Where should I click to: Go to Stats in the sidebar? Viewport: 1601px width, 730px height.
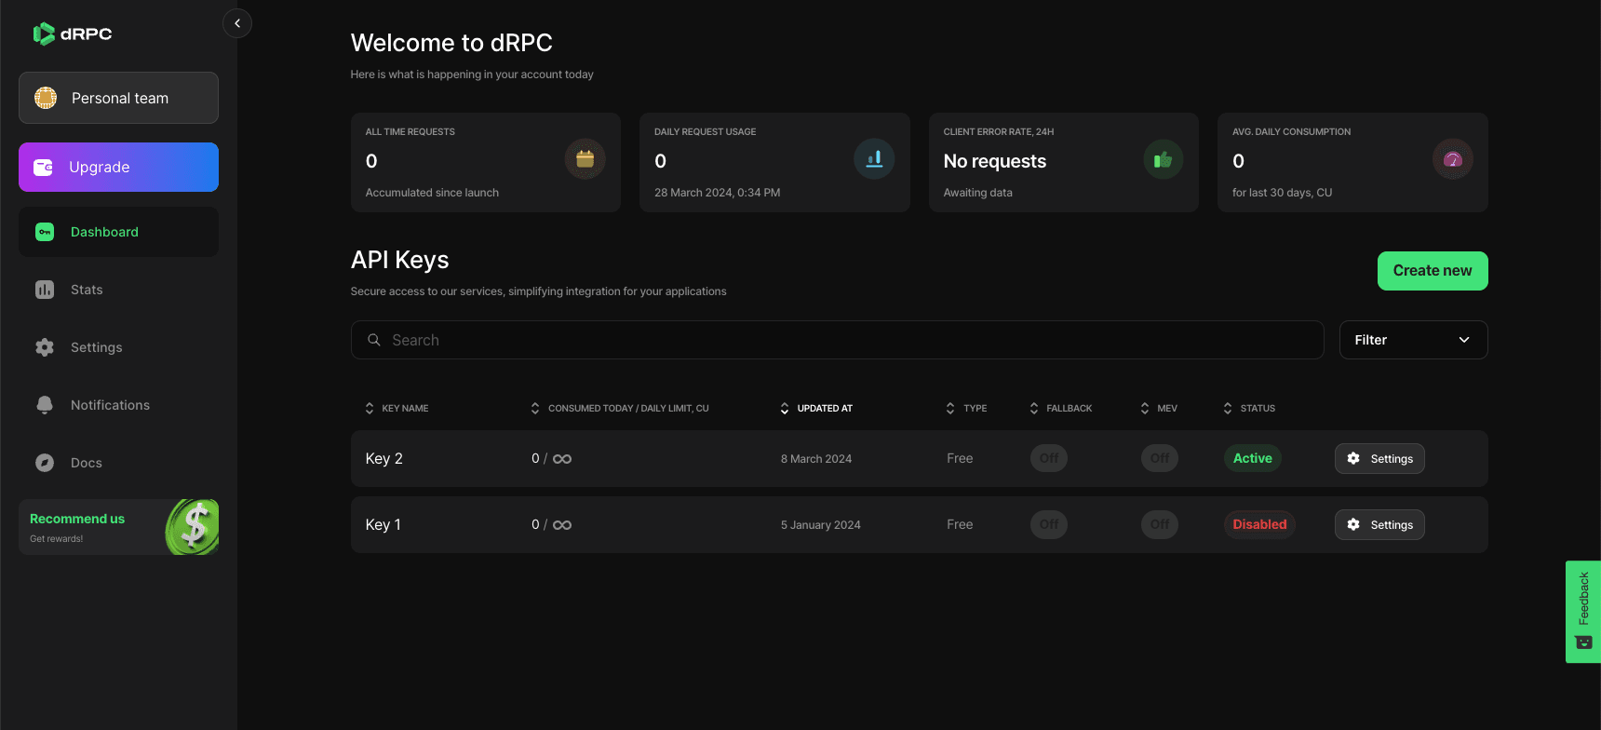(x=87, y=290)
